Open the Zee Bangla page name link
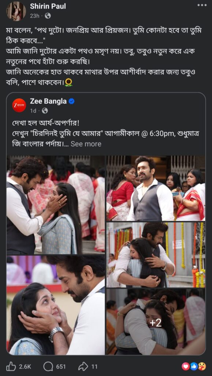Image resolution: width=212 pixels, height=376 pixels. pyautogui.click(x=48, y=101)
